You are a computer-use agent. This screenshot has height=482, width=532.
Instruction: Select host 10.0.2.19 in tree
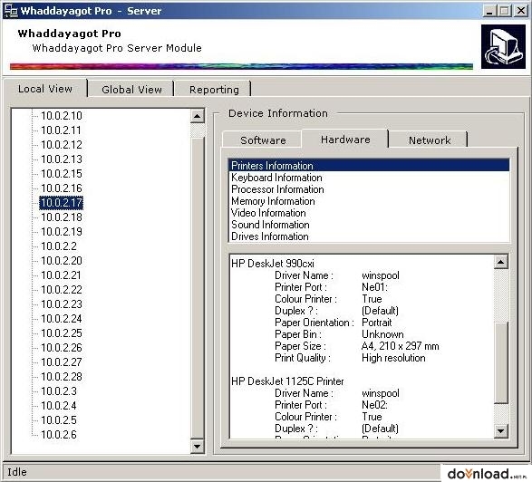point(62,232)
